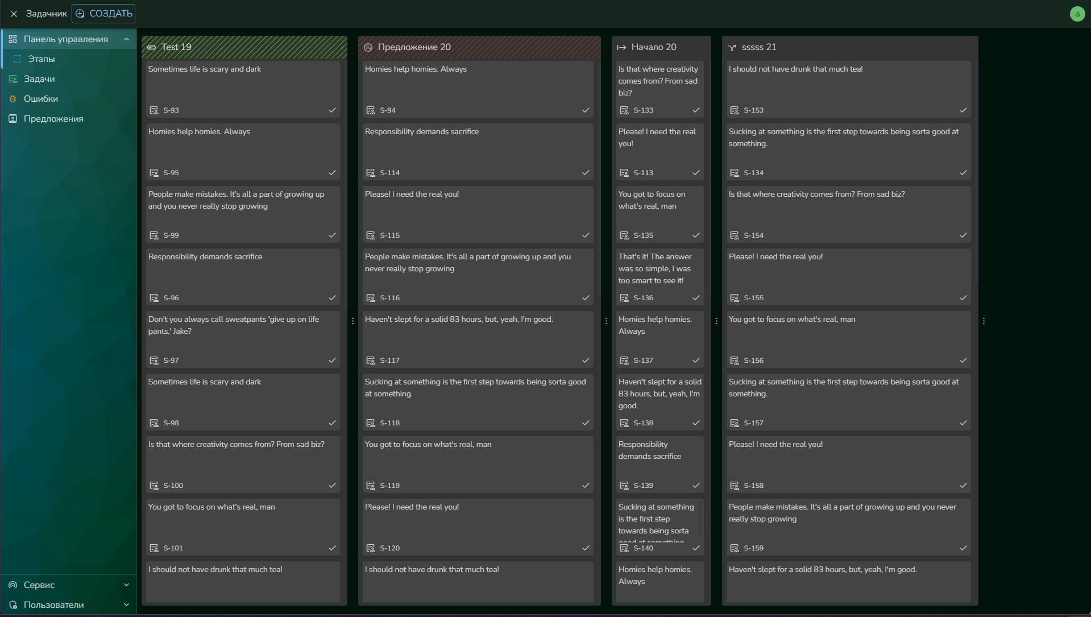Click task type icon of S-117

pos(370,361)
